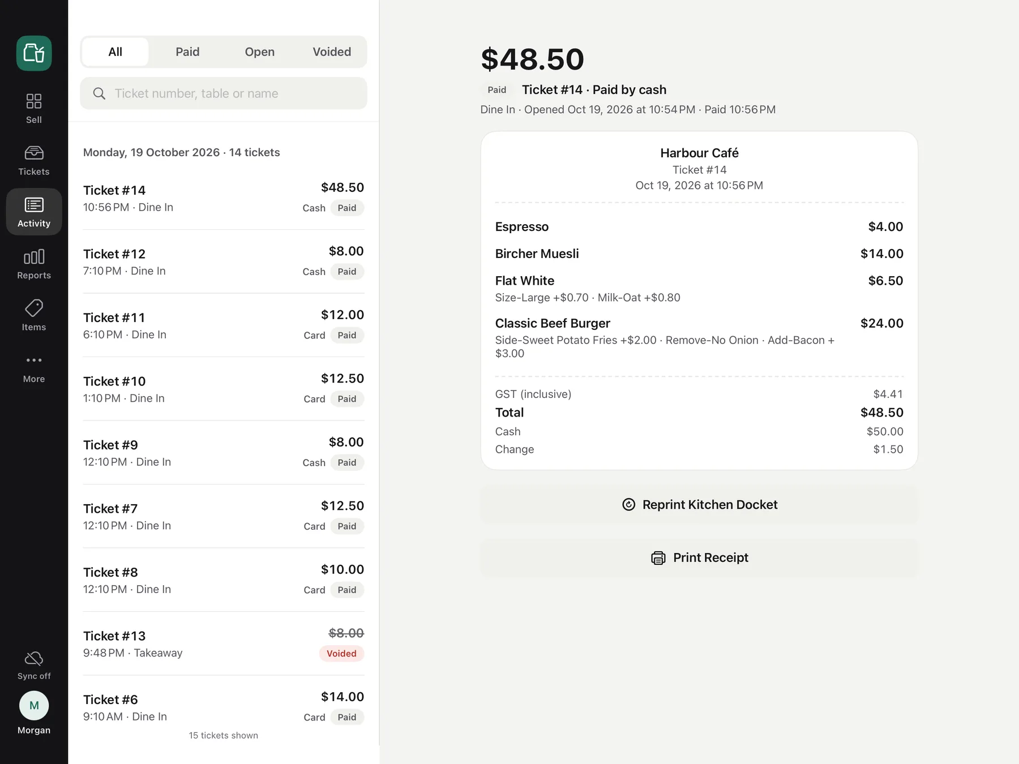The image size is (1019, 764).
Task: Open Ticket #9 cash ticket
Action: [224, 453]
